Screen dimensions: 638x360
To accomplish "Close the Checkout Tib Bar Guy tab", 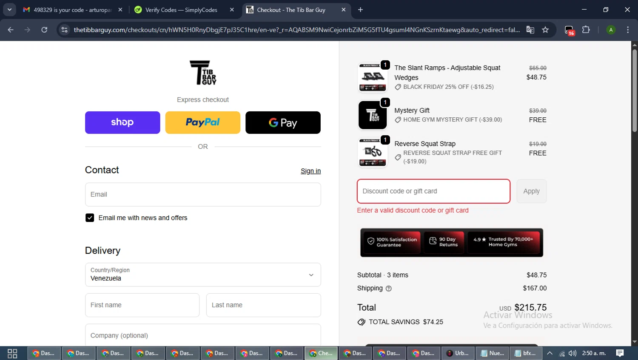I will coord(343,9).
